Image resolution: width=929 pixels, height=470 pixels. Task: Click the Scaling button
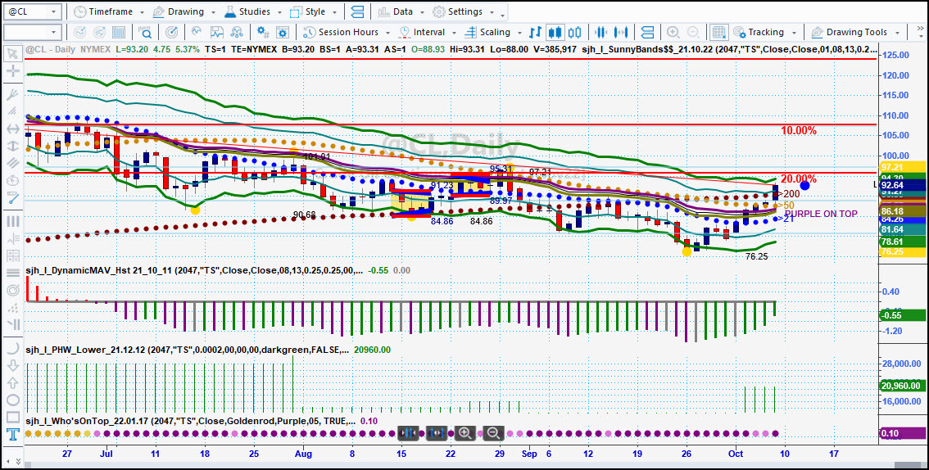(489, 32)
